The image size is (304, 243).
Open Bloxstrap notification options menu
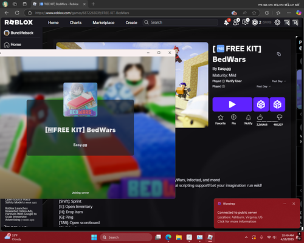[285, 204]
